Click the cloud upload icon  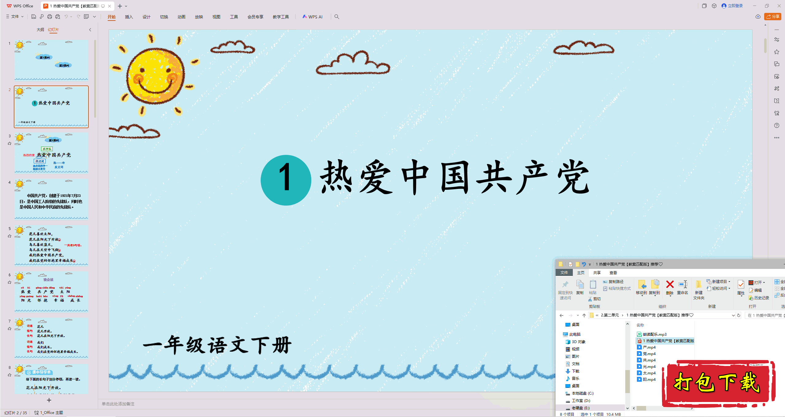point(758,17)
